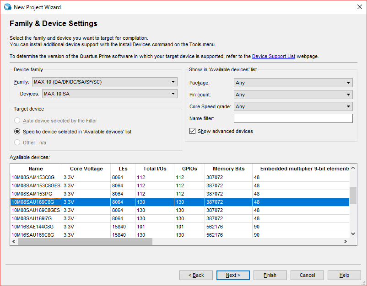The width and height of the screenshot is (367, 286).
Task: Go back with the Back button
Action: (196, 275)
